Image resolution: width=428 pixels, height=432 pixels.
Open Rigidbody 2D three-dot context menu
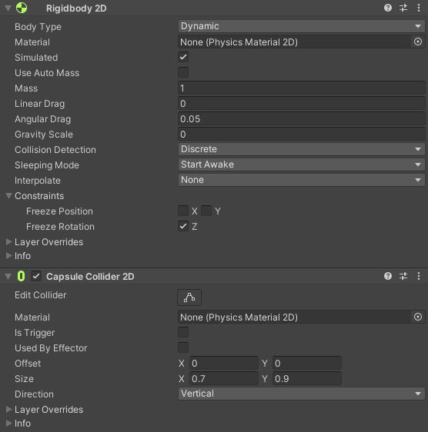pyautogui.click(x=419, y=8)
